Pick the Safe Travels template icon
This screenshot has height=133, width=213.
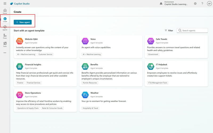tap(151, 41)
